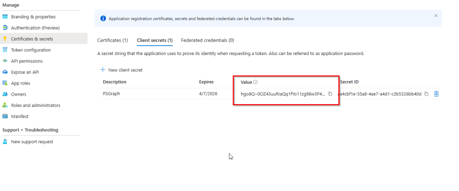459x191 pixels.
Task: Switch to the Certificates (1) tab
Action: pyautogui.click(x=113, y=40)
